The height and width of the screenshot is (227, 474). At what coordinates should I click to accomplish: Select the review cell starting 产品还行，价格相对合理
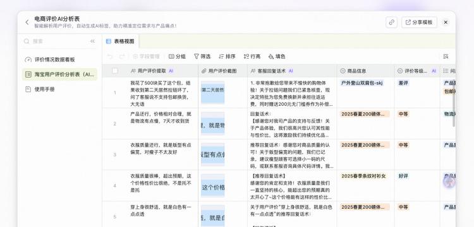pos(162,124)
